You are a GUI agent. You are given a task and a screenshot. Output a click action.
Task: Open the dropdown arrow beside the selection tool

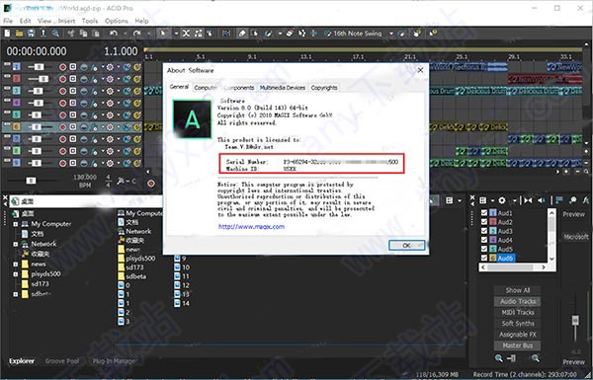click(176, 34)
